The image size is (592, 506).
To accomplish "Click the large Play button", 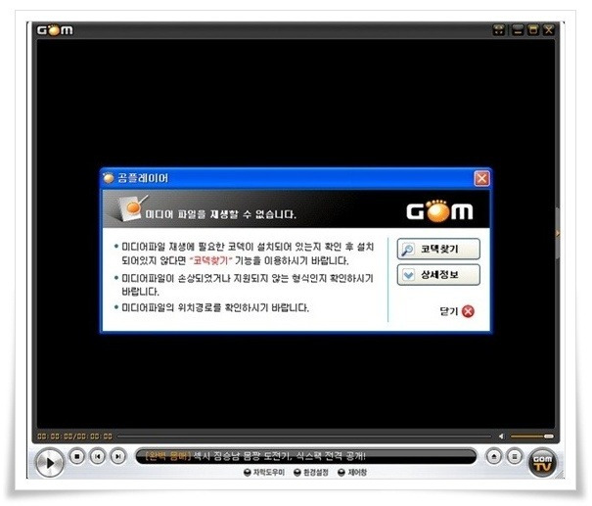I will [49, 463].
